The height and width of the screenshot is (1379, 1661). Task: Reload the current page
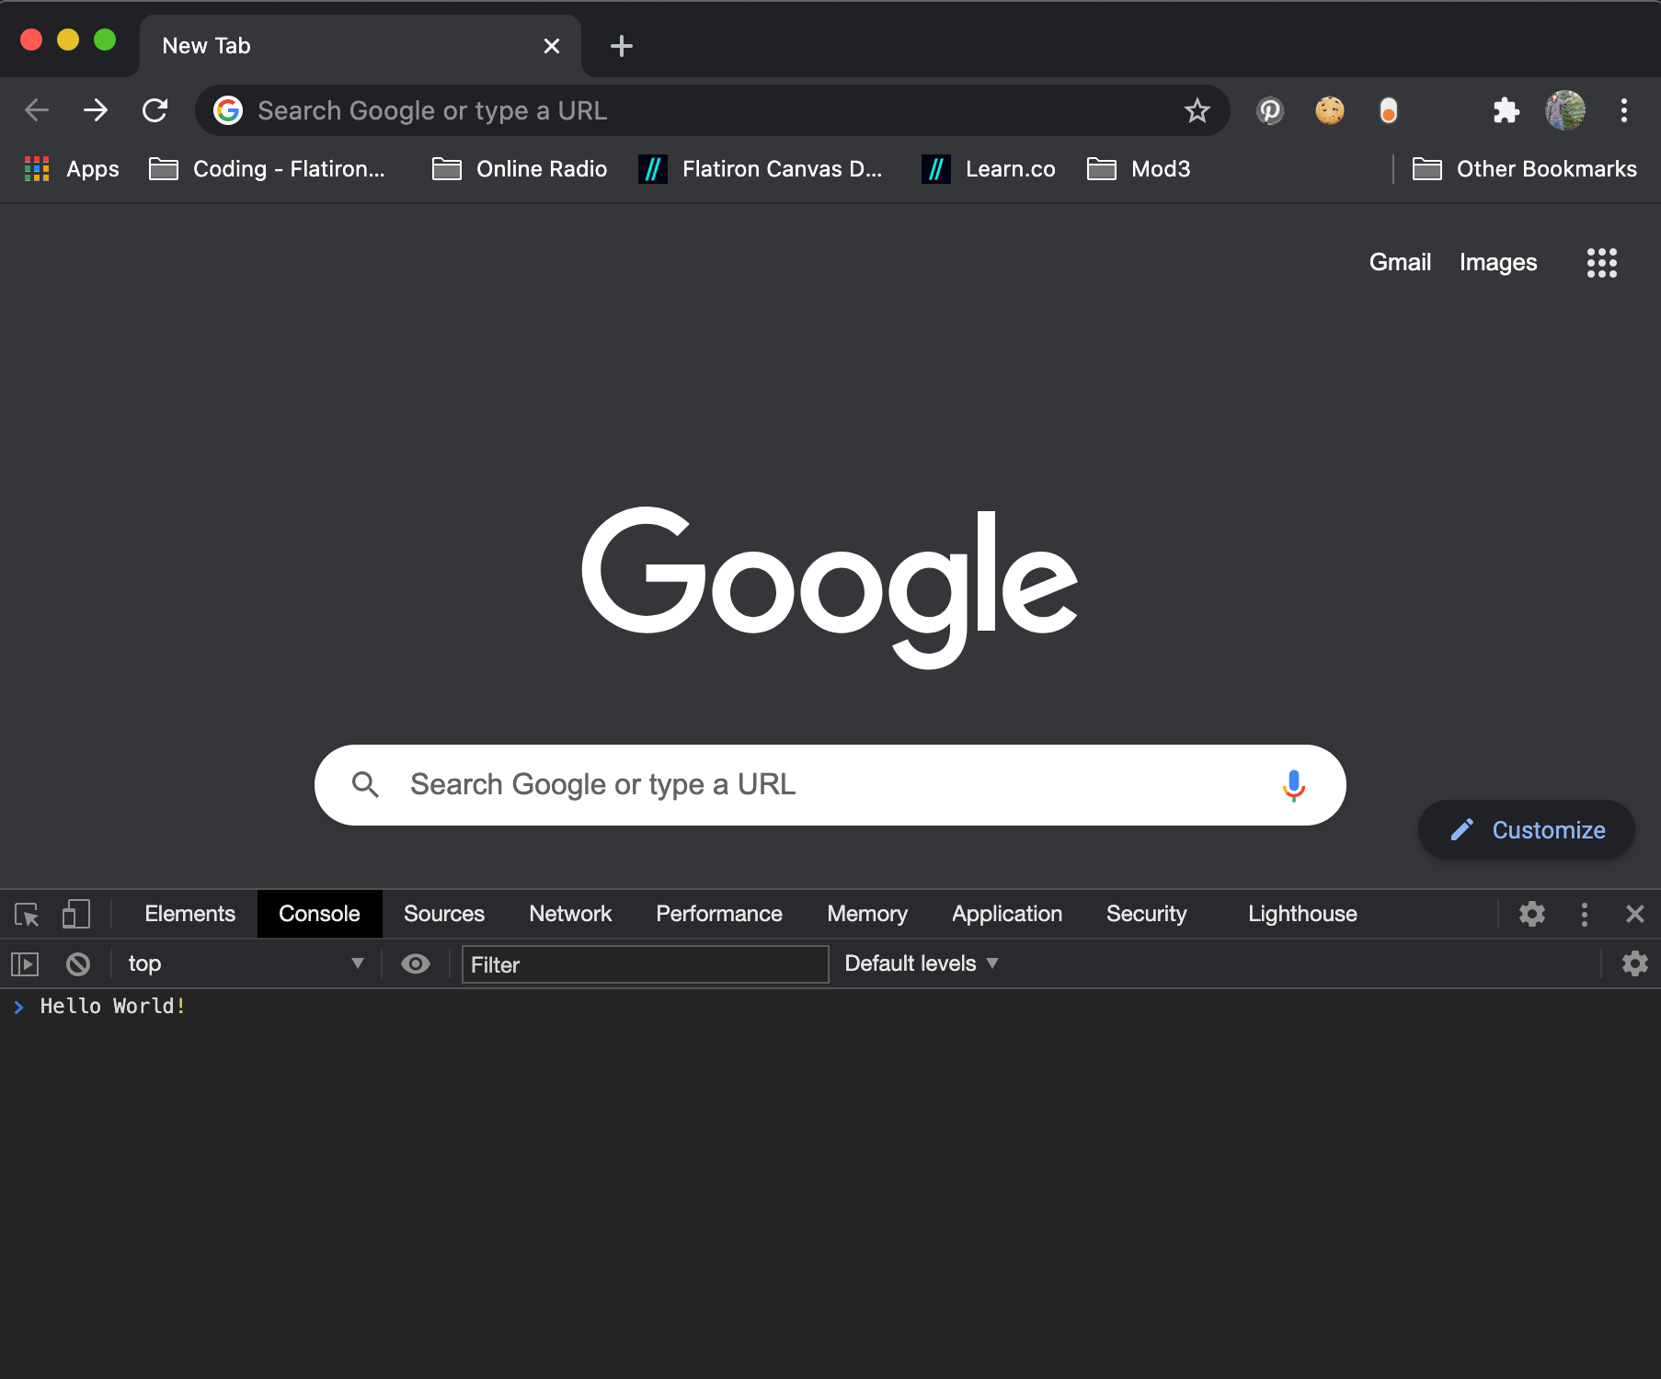tap(155, 110)
